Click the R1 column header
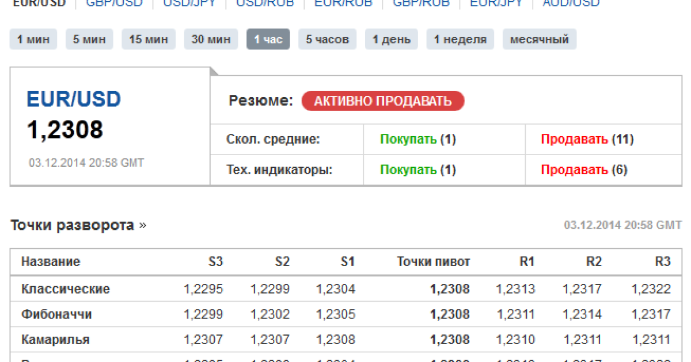Screen dimensions: 691x362 [x=527, y=262]
